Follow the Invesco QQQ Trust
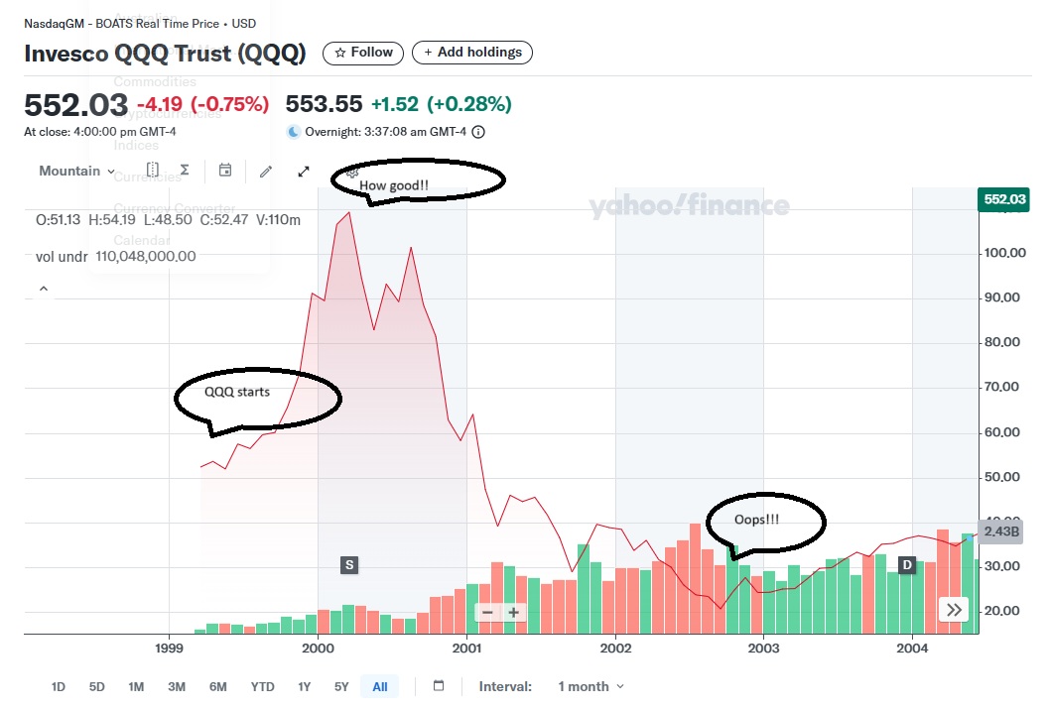The image size is (1049, 709). (x=364, y=53)
